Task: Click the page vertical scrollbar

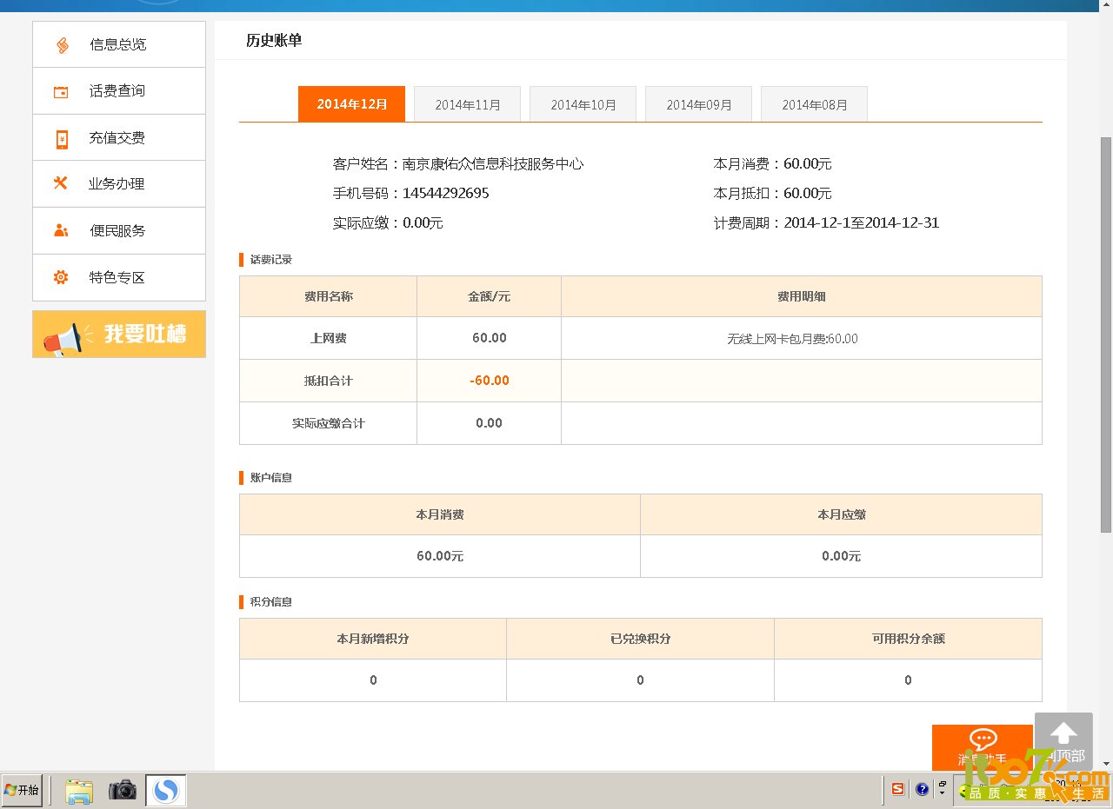Action: tap(1106, 335)
